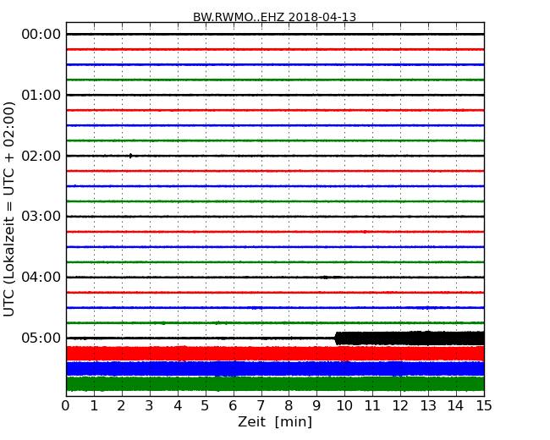Click the 7 tick on the minute axis
This screenshot has width=550, height=440.
pos(261,405)
